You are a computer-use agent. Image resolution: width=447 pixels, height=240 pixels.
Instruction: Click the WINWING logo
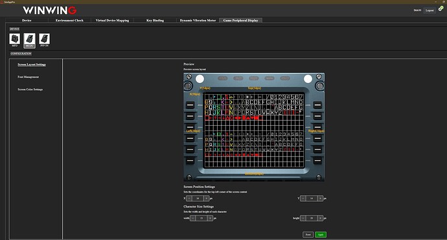point(50,10)
